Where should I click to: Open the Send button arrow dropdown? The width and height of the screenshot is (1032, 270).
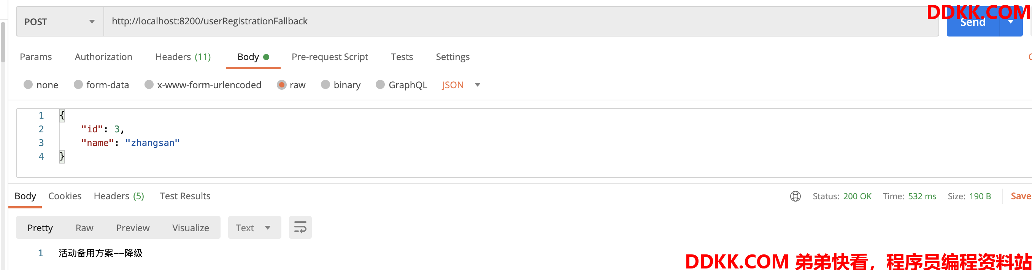[x=1011, y=22]
